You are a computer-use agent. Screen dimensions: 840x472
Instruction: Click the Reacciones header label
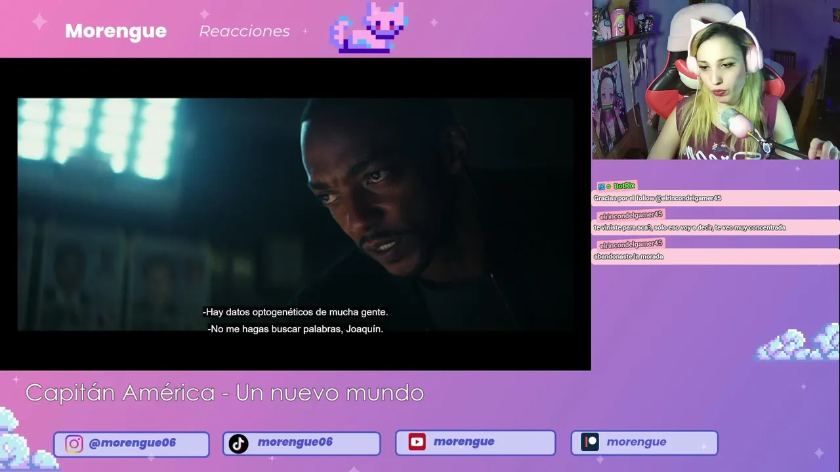[x=244, y=31]
